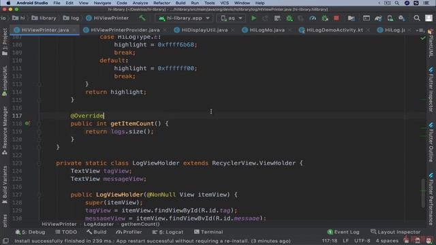Open the SDK Manager icon
This screenshot has height=245, width=436.
pos(402,18)
